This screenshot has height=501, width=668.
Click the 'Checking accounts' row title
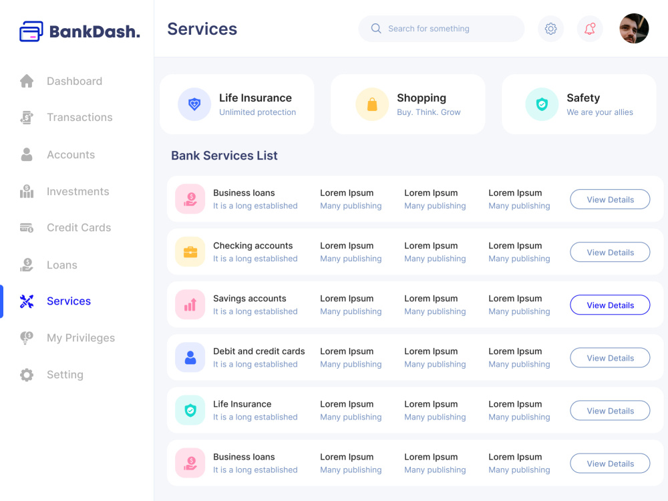(253, 246)
